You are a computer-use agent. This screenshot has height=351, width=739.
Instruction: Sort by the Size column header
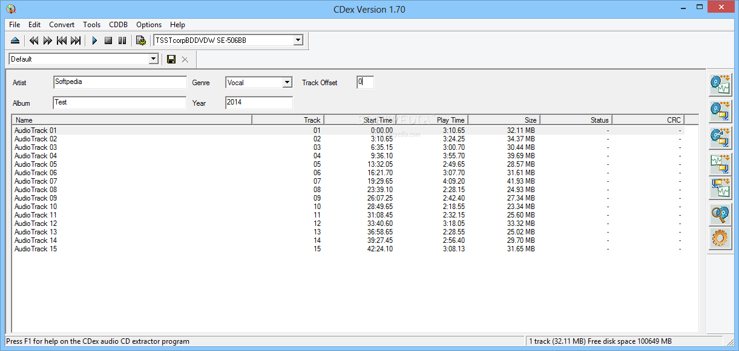click(x=503, y=120)
